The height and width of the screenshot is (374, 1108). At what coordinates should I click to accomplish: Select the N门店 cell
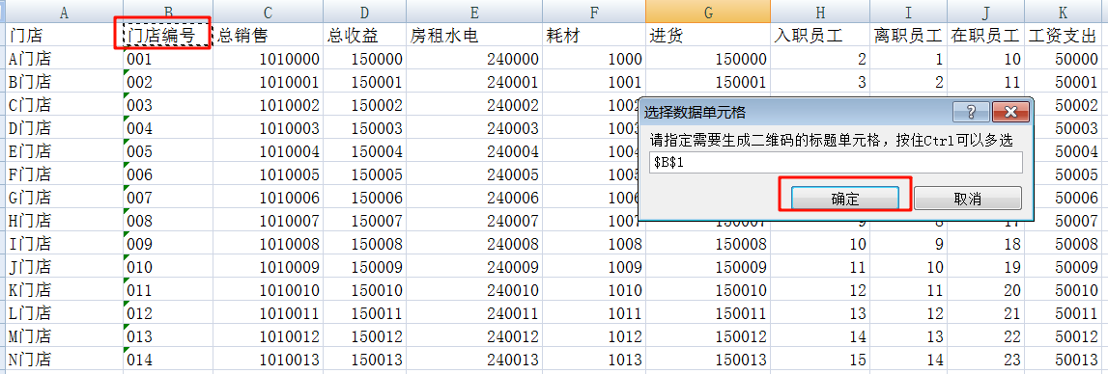click(x=65, y=360)
